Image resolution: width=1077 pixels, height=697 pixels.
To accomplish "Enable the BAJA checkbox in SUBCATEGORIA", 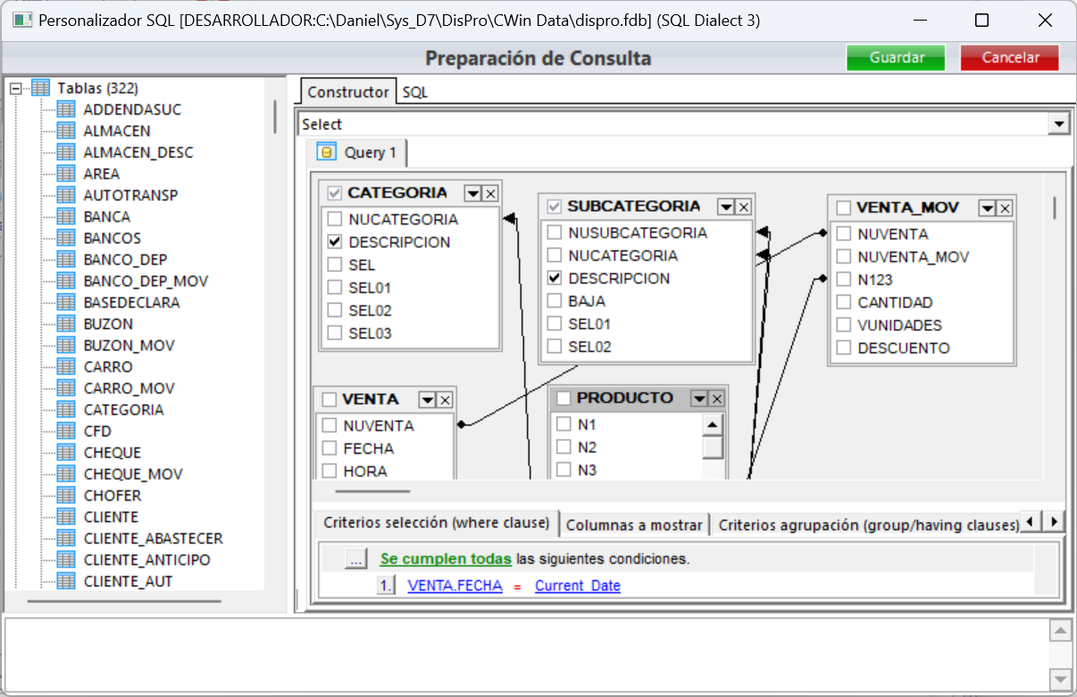I will (x=552, y=300).
